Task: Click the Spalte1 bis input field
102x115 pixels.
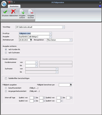Action: pyautogui.click(x=41, y=98)
